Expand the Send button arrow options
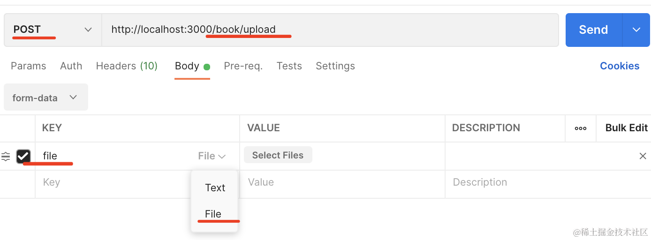Screen dimensions: 651x240 tap(636, 30)
